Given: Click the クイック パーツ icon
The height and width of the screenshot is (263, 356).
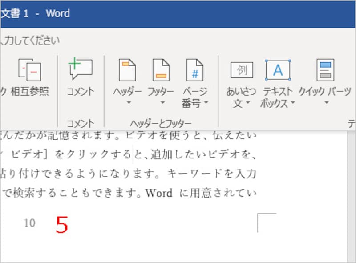Looking at the screenshot, I should (x=325, y=70).
